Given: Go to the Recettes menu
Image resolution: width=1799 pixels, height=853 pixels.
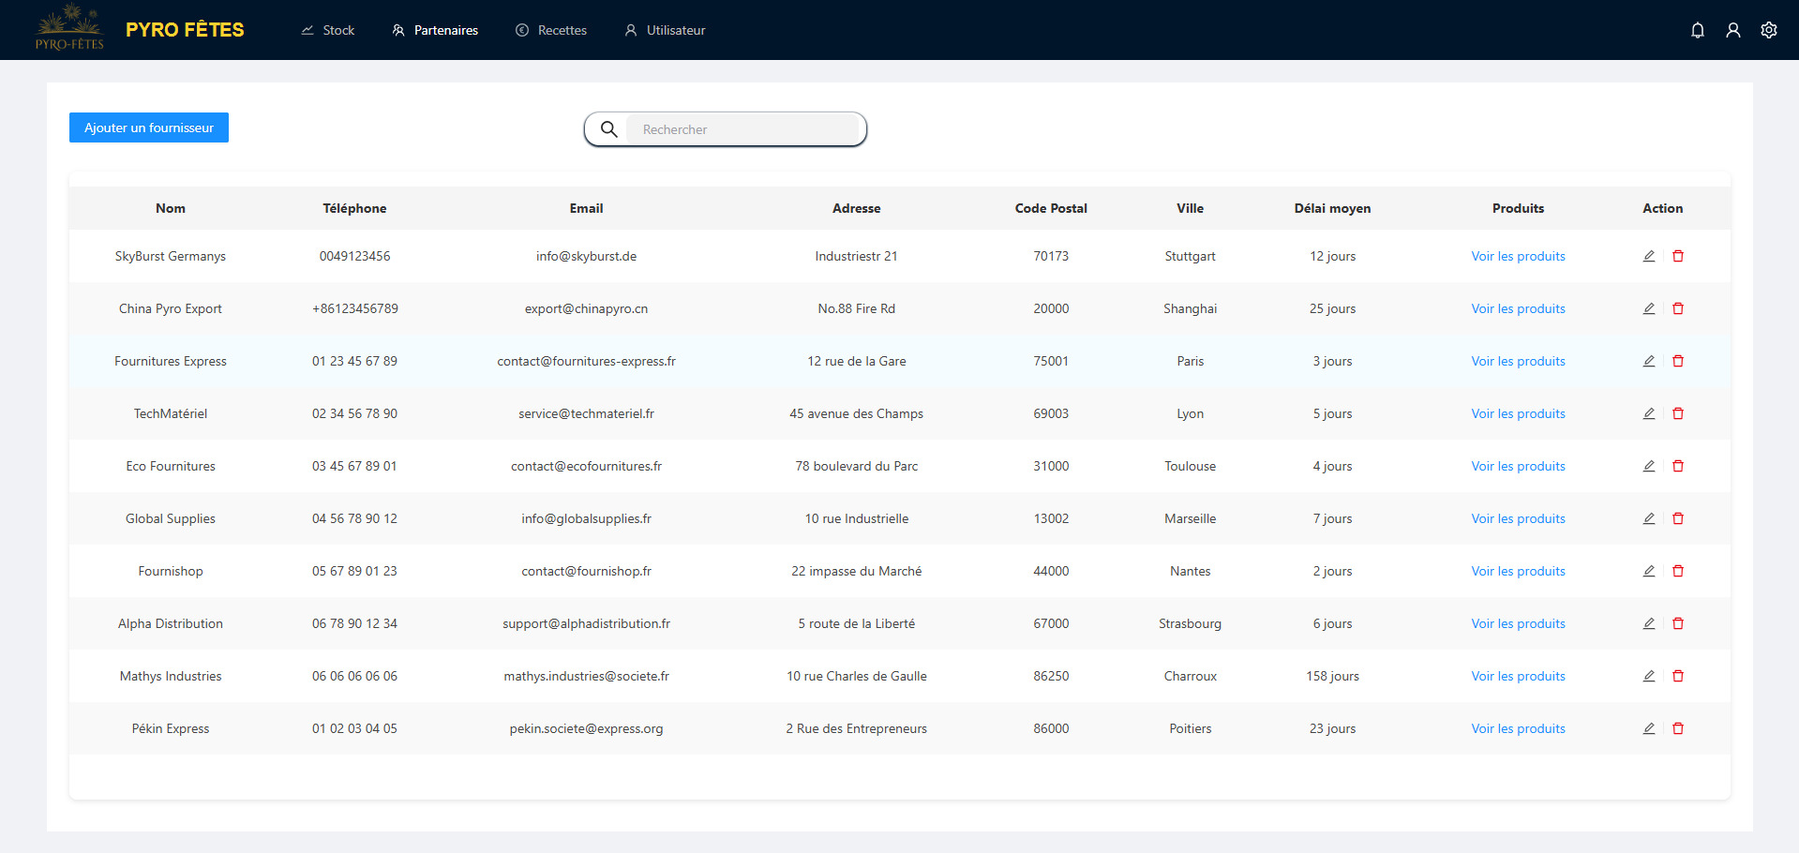Looking at the screenshot, I should 551,30.
